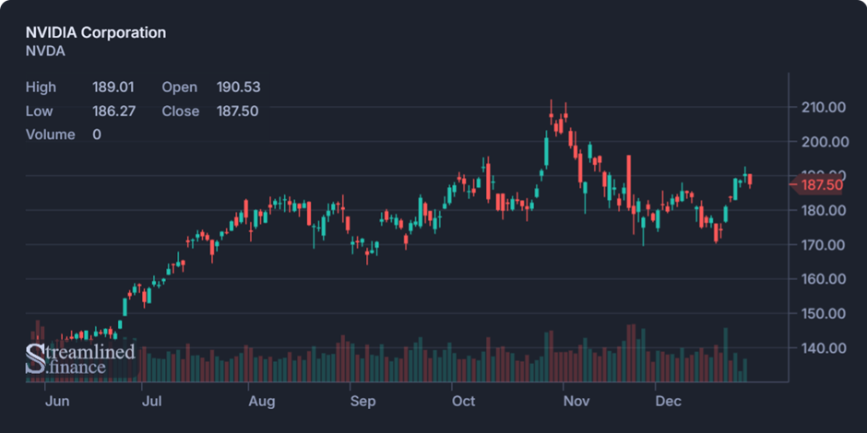The height and width of the screenshot is (433, 867).
Task: Click the NVIDIA Corporation title
Action: (96, 32)
